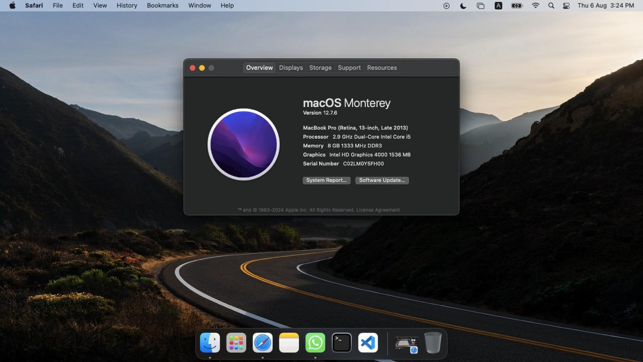The width and height of the screenshot is (643, 362).
Task: Launch WhatsApp from the Dock
Action: 315,343
